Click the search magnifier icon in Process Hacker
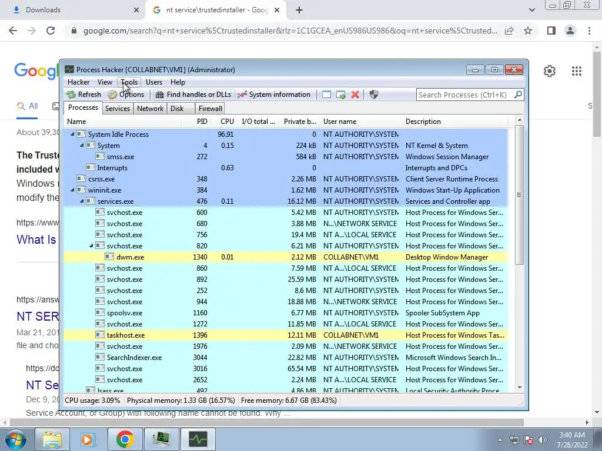602x451 pixels. (x=518, y=95)
